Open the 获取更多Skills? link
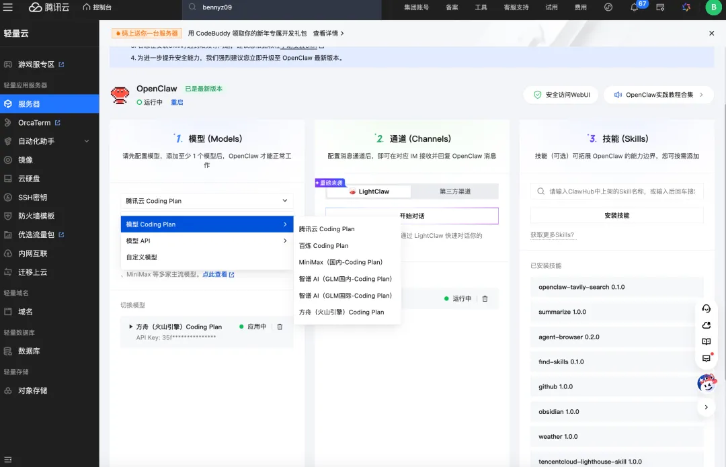 coord(552,235)
